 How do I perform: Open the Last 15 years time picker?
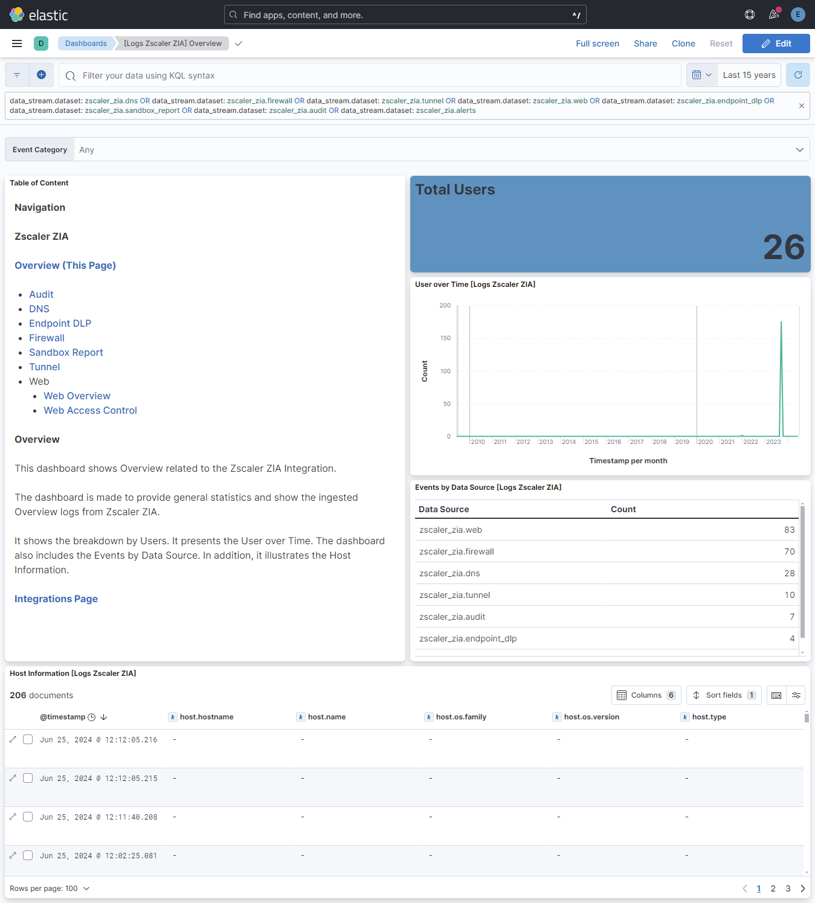(x=749, y=75)
